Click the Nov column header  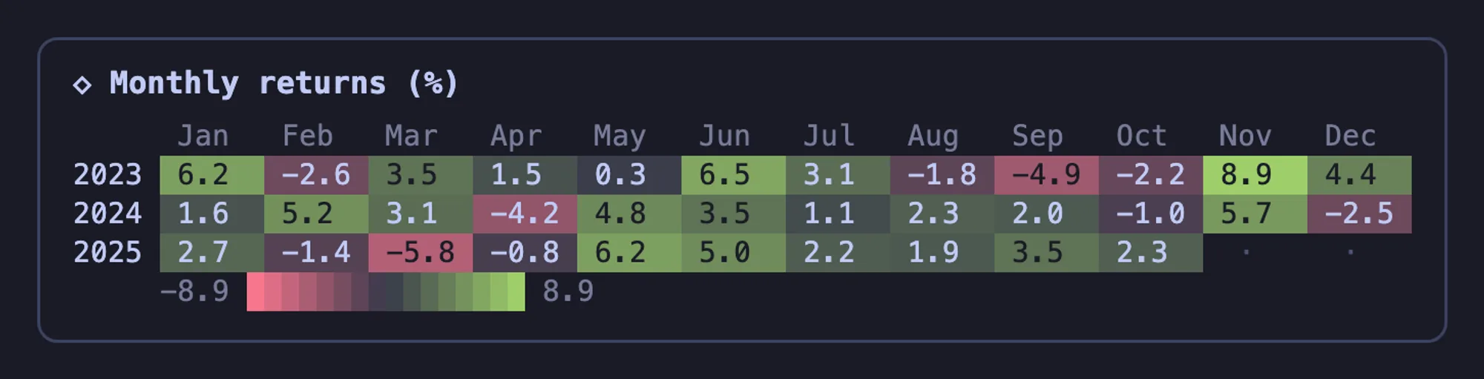[1246, 136]
